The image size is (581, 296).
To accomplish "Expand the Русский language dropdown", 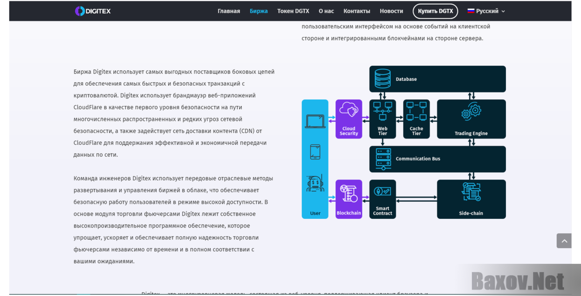I will [486, 11].
